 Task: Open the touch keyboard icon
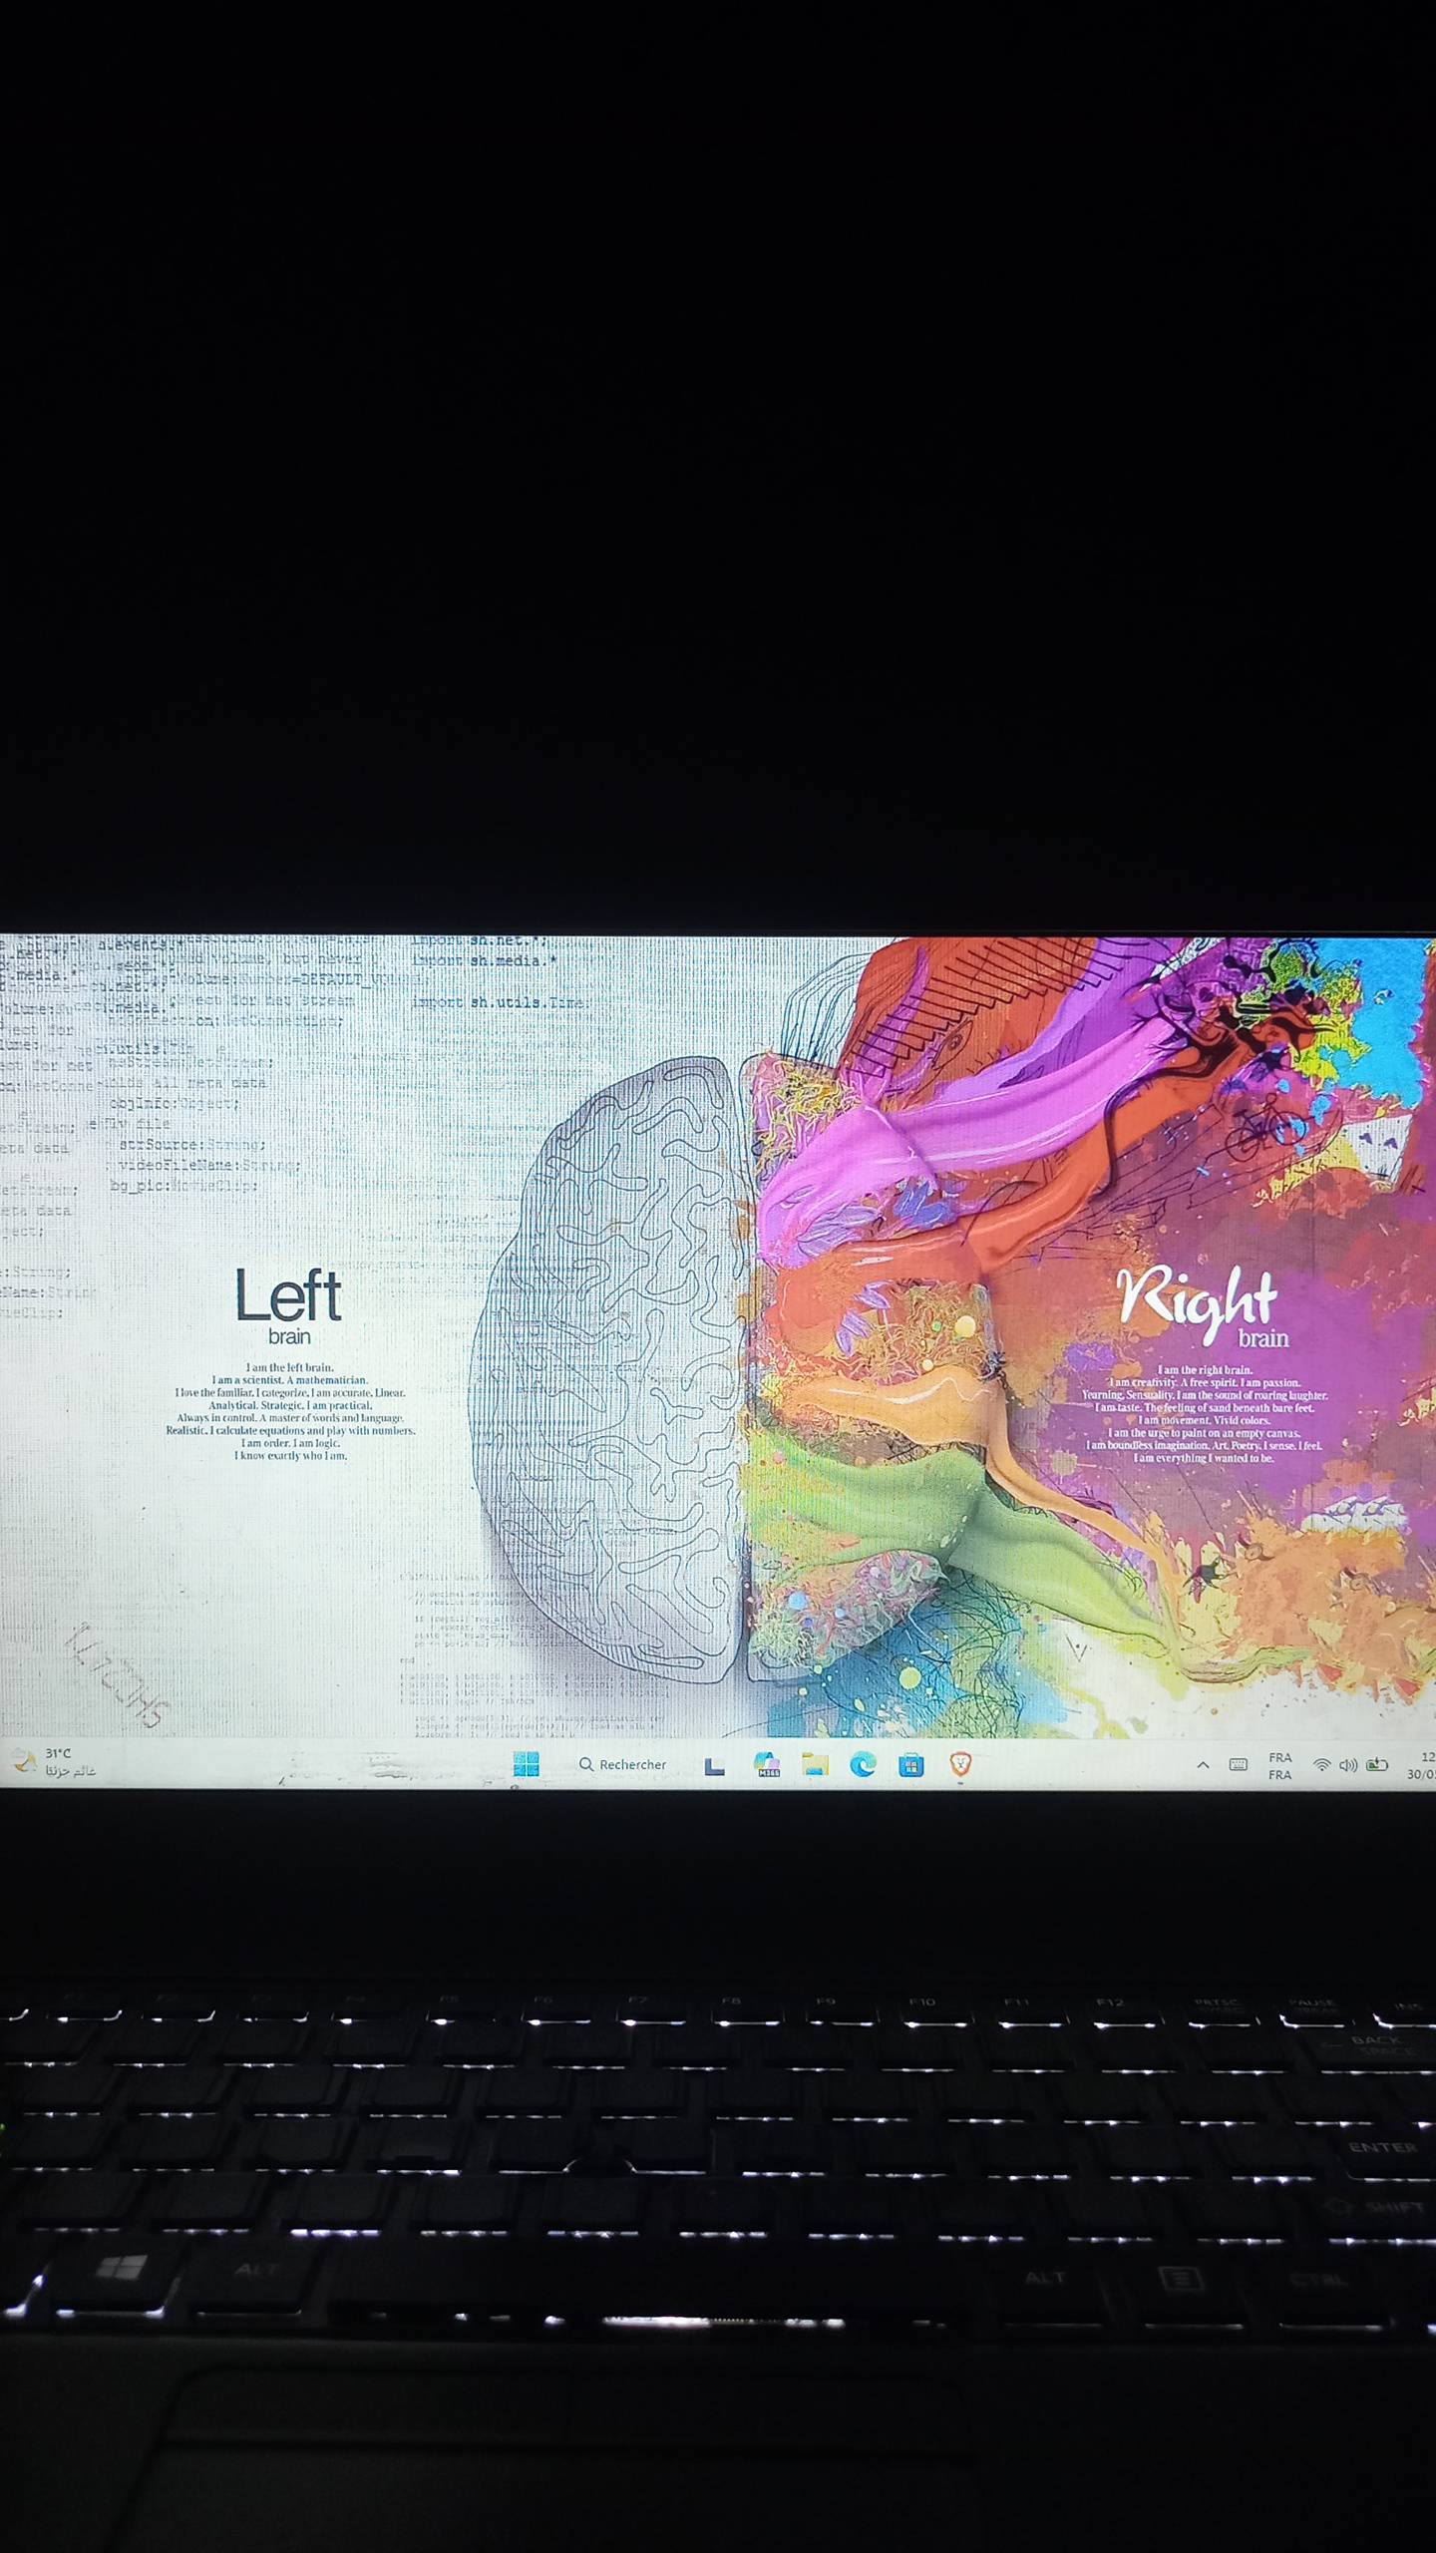pyautogui.click(x=1239, y=1765)
